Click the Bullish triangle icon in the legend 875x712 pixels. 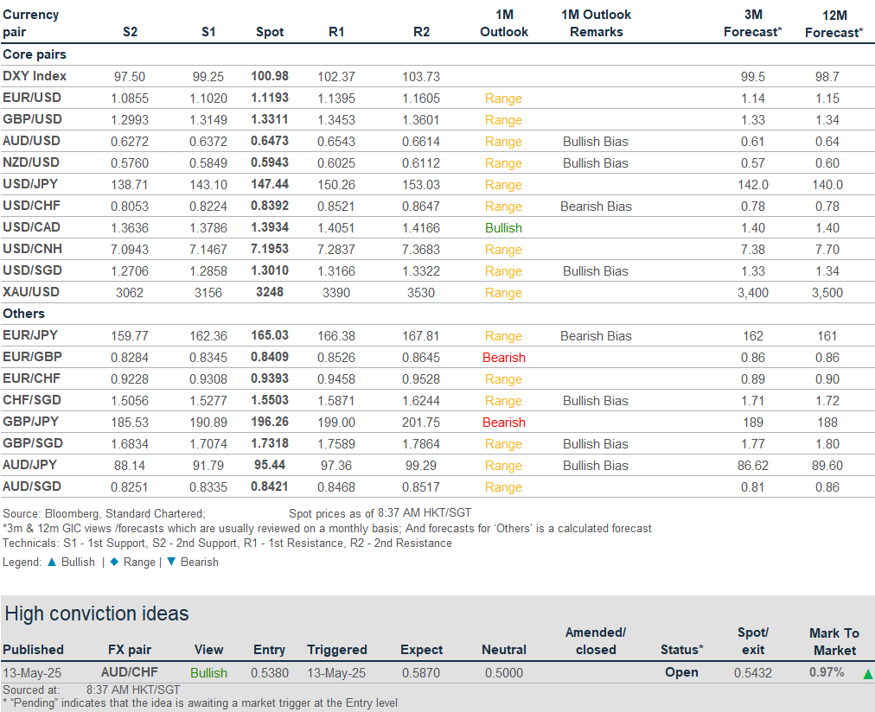(51, 562)
